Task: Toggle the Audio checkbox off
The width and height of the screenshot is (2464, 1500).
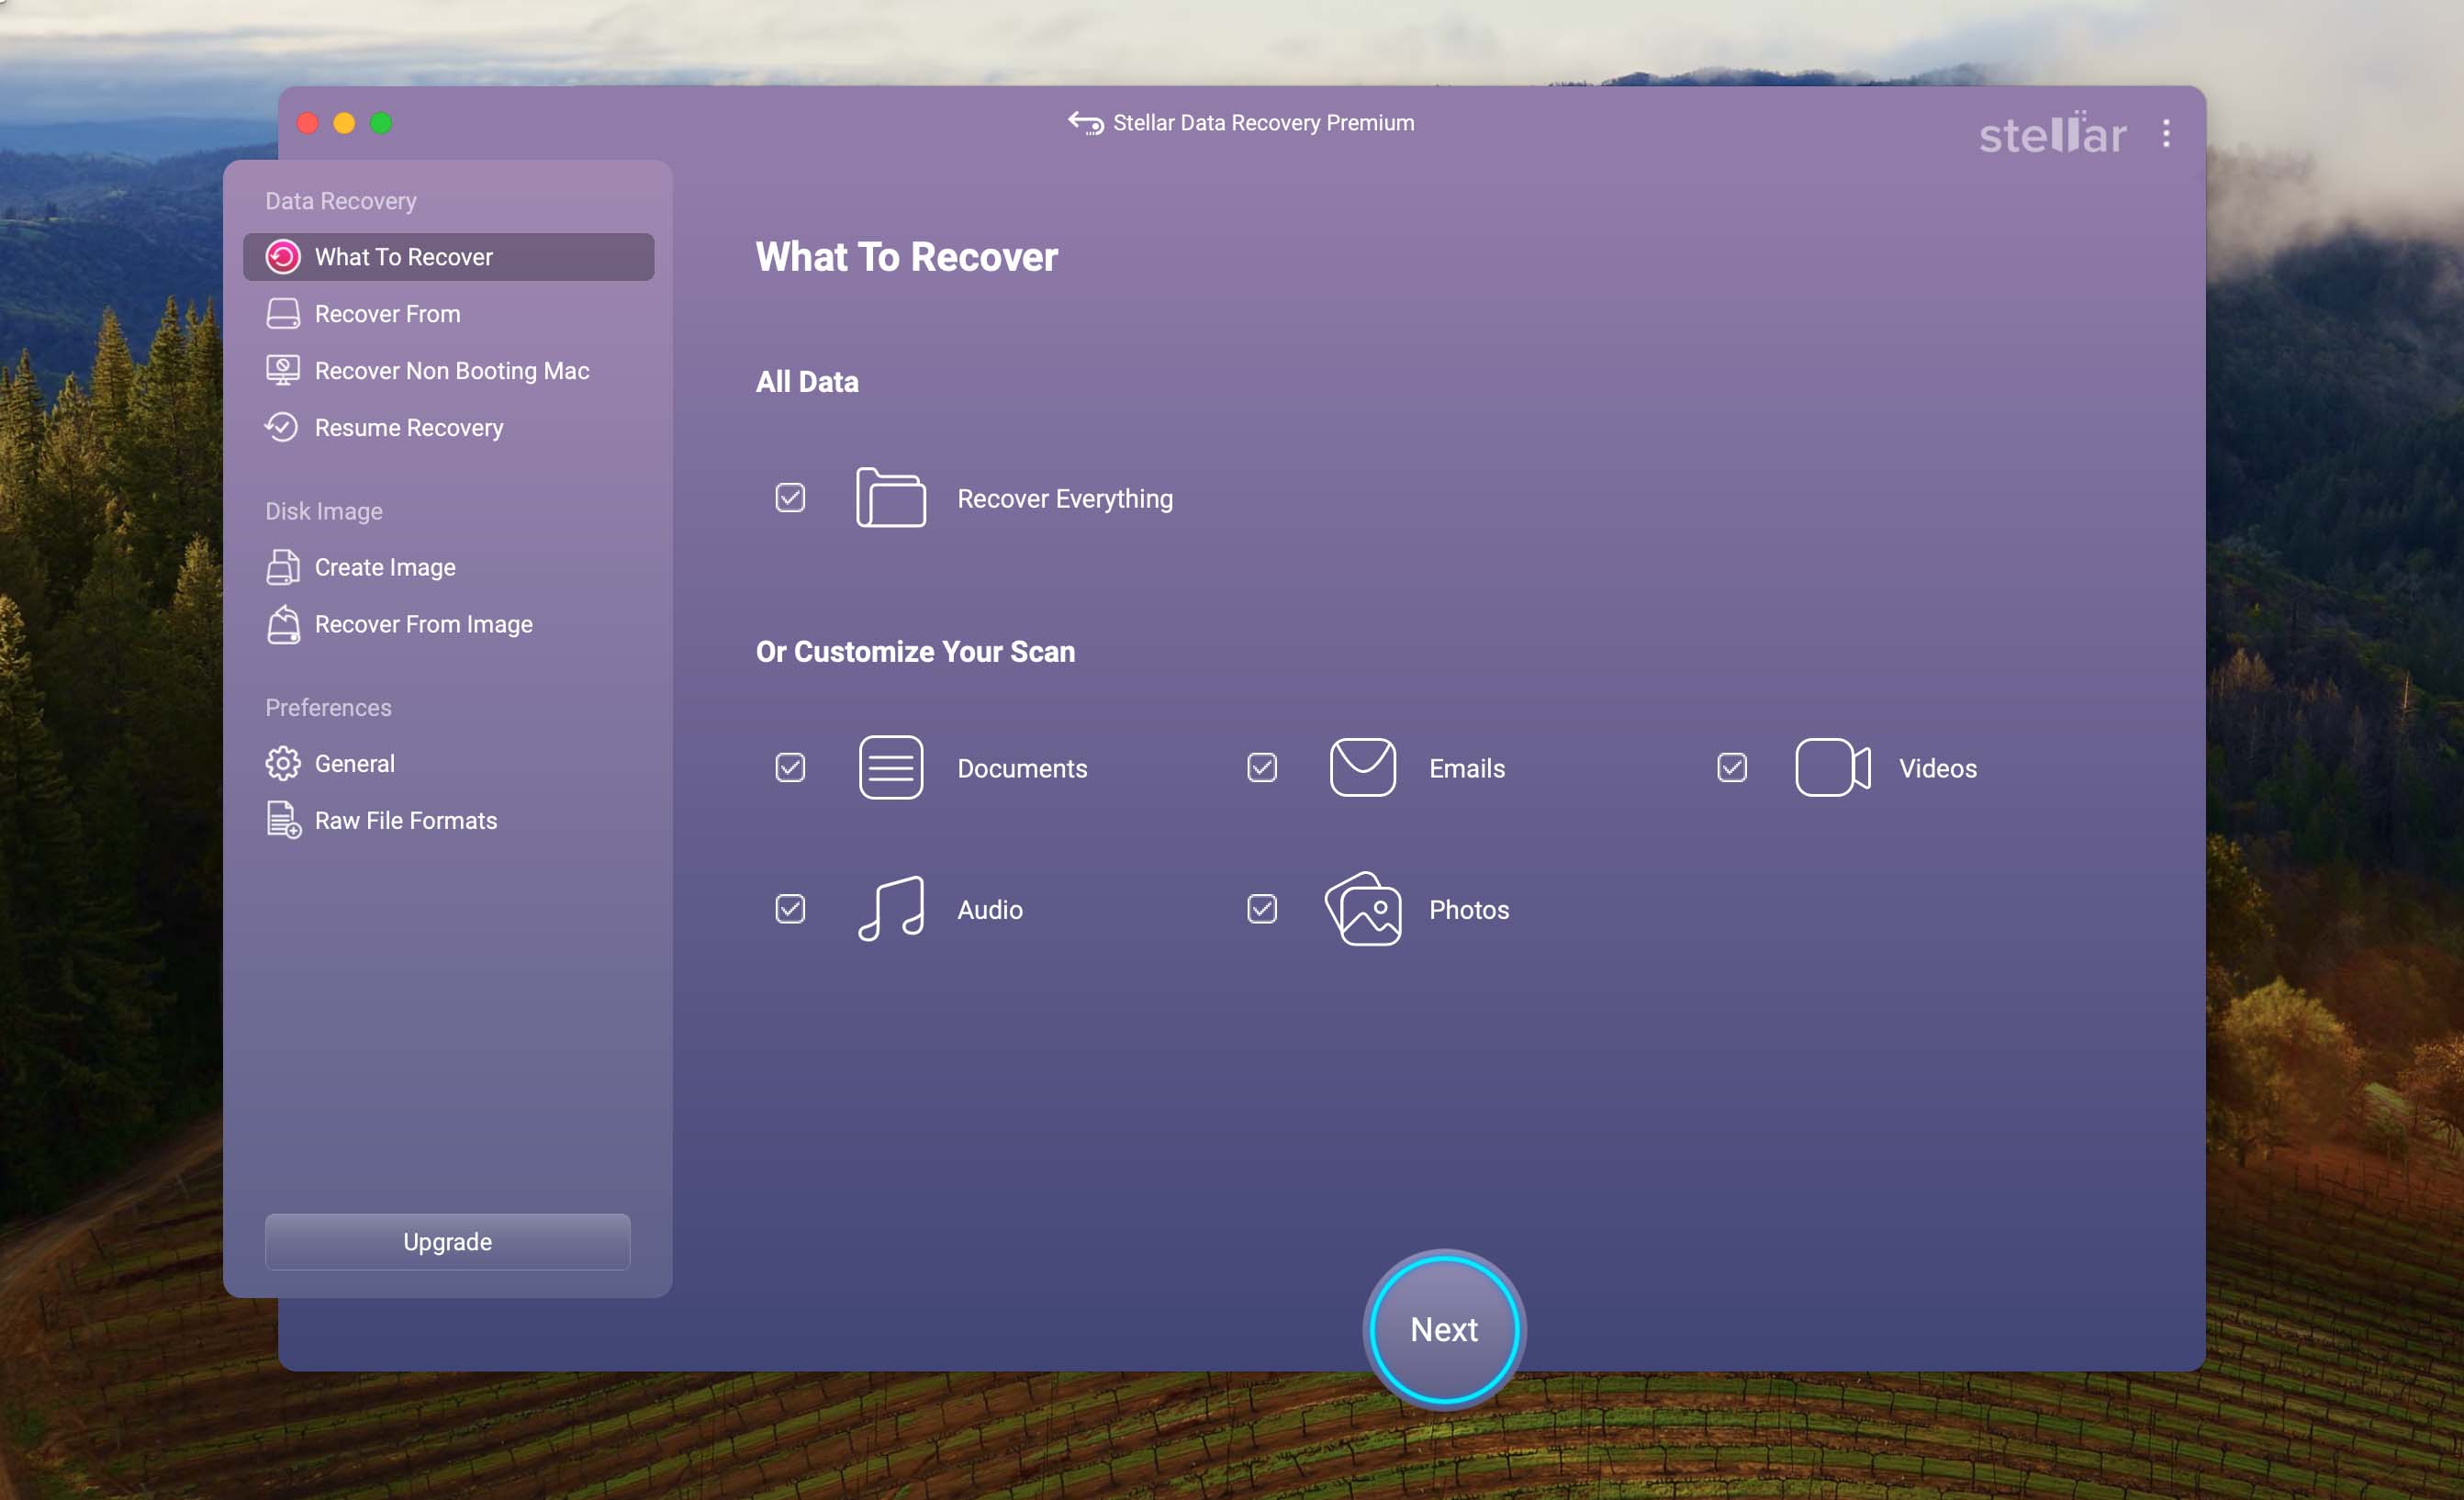Action: (x=790, y=909)
